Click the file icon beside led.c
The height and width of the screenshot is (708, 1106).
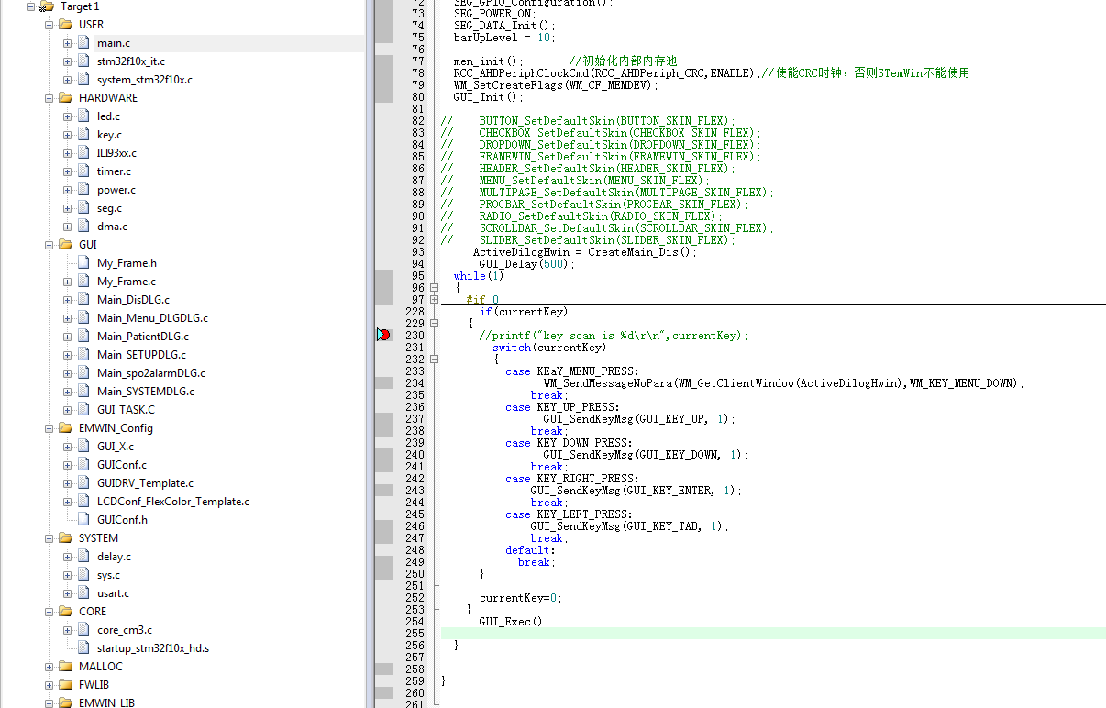coord(83,116)
